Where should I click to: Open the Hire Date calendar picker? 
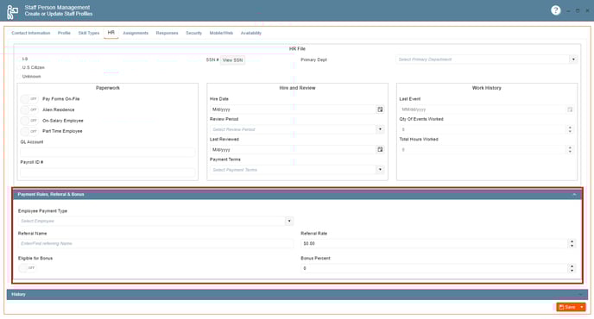(380, 109)
